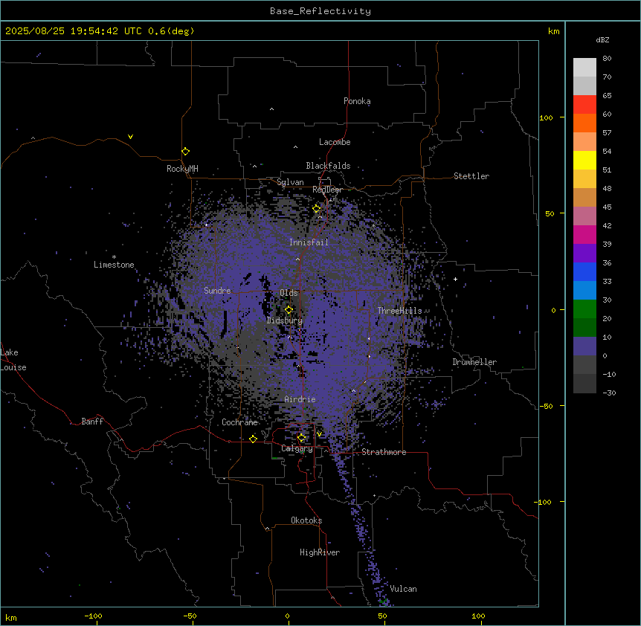Screen dimensions: 641x626
Task: Select the Vulcan label
Action: point(404,589)
